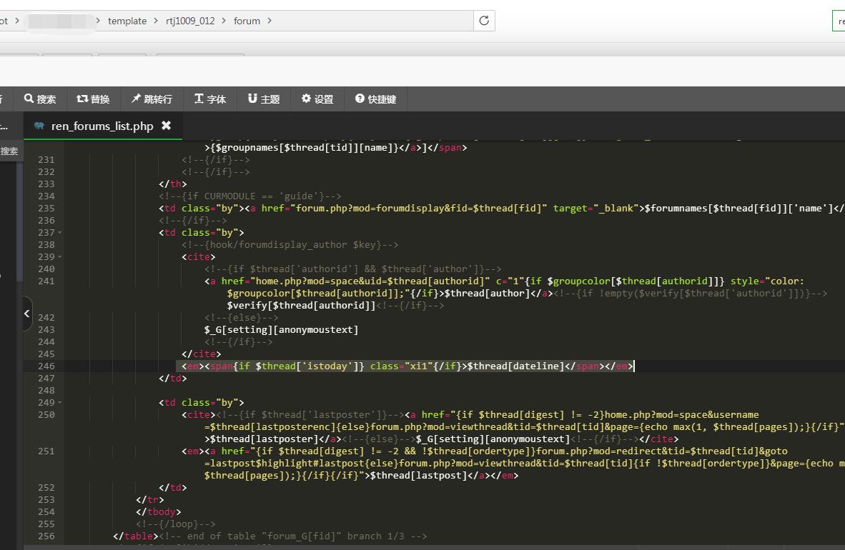Navigate to the template folder in breadcrumb
Screen dimensions: 845x550
[x=127, y=21]
